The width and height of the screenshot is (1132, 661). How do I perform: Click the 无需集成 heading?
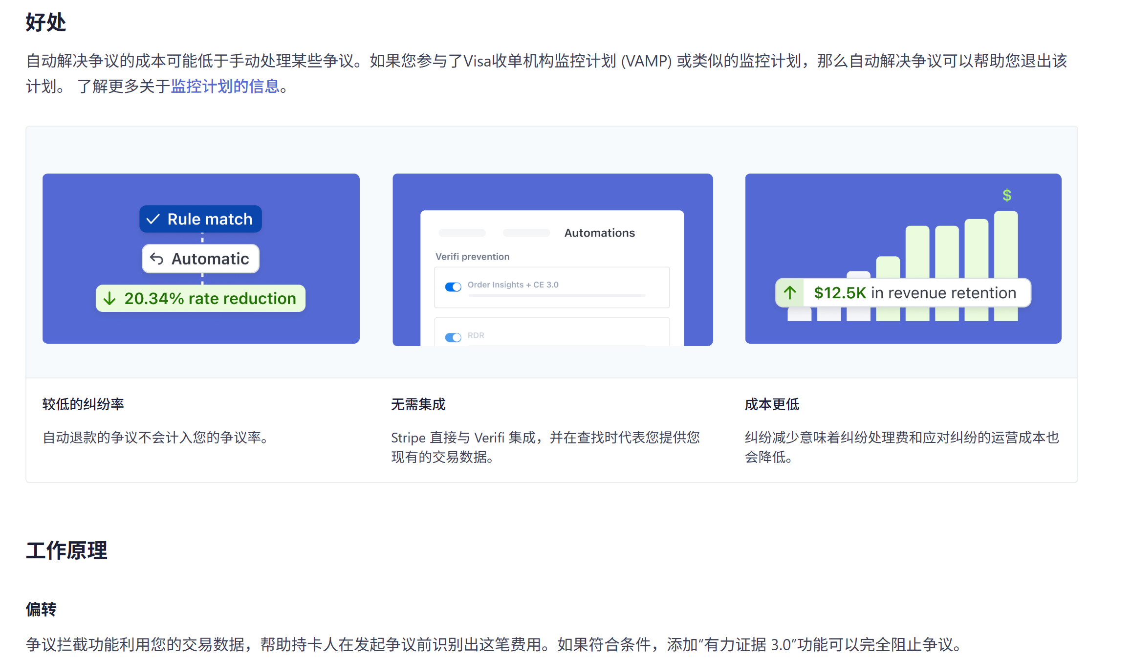pyautogui.click(x=418, y=404)
